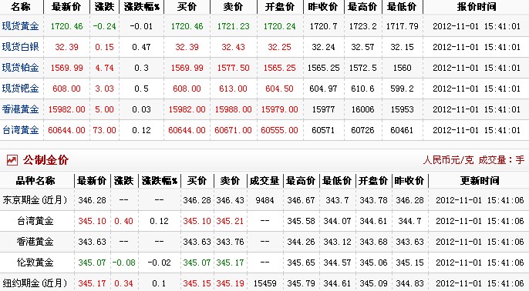Select the 伦敦黄金 row name
The width and height of the screenshot is (529, 291).
pos(35,263)
